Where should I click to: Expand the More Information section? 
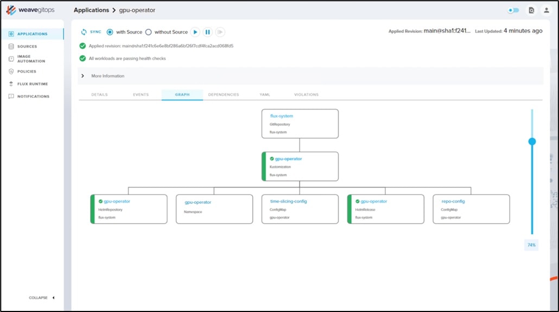click(310, 76)
